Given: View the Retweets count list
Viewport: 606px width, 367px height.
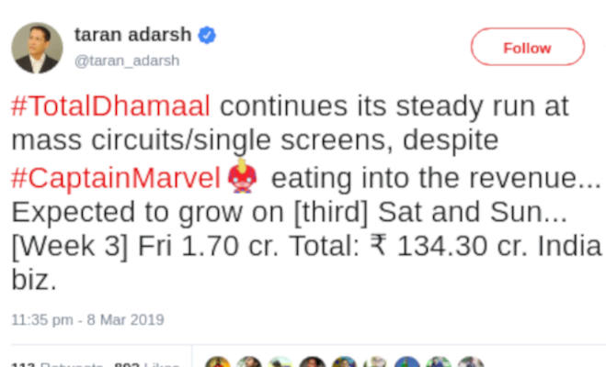Looking at the screenshot, I should [x=53, y=364].
